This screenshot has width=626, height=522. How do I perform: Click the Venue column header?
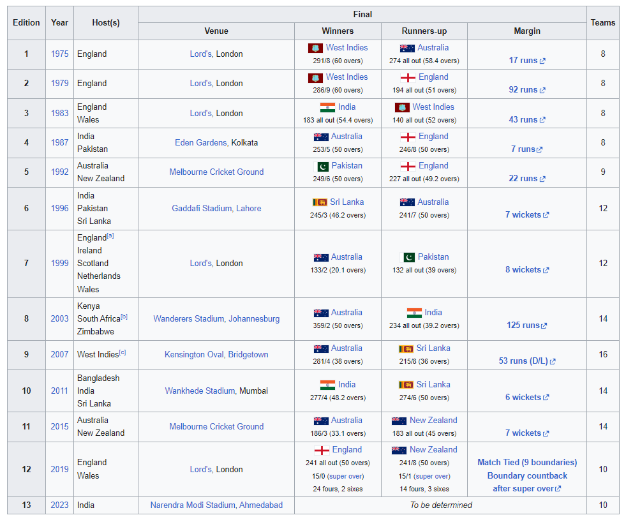coord(216,31)
